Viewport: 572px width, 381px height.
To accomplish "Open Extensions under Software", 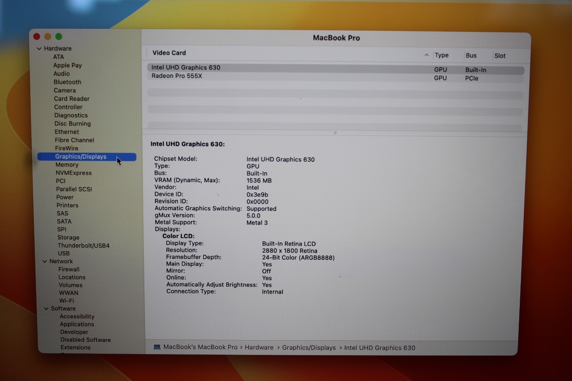I will point(75,347).
